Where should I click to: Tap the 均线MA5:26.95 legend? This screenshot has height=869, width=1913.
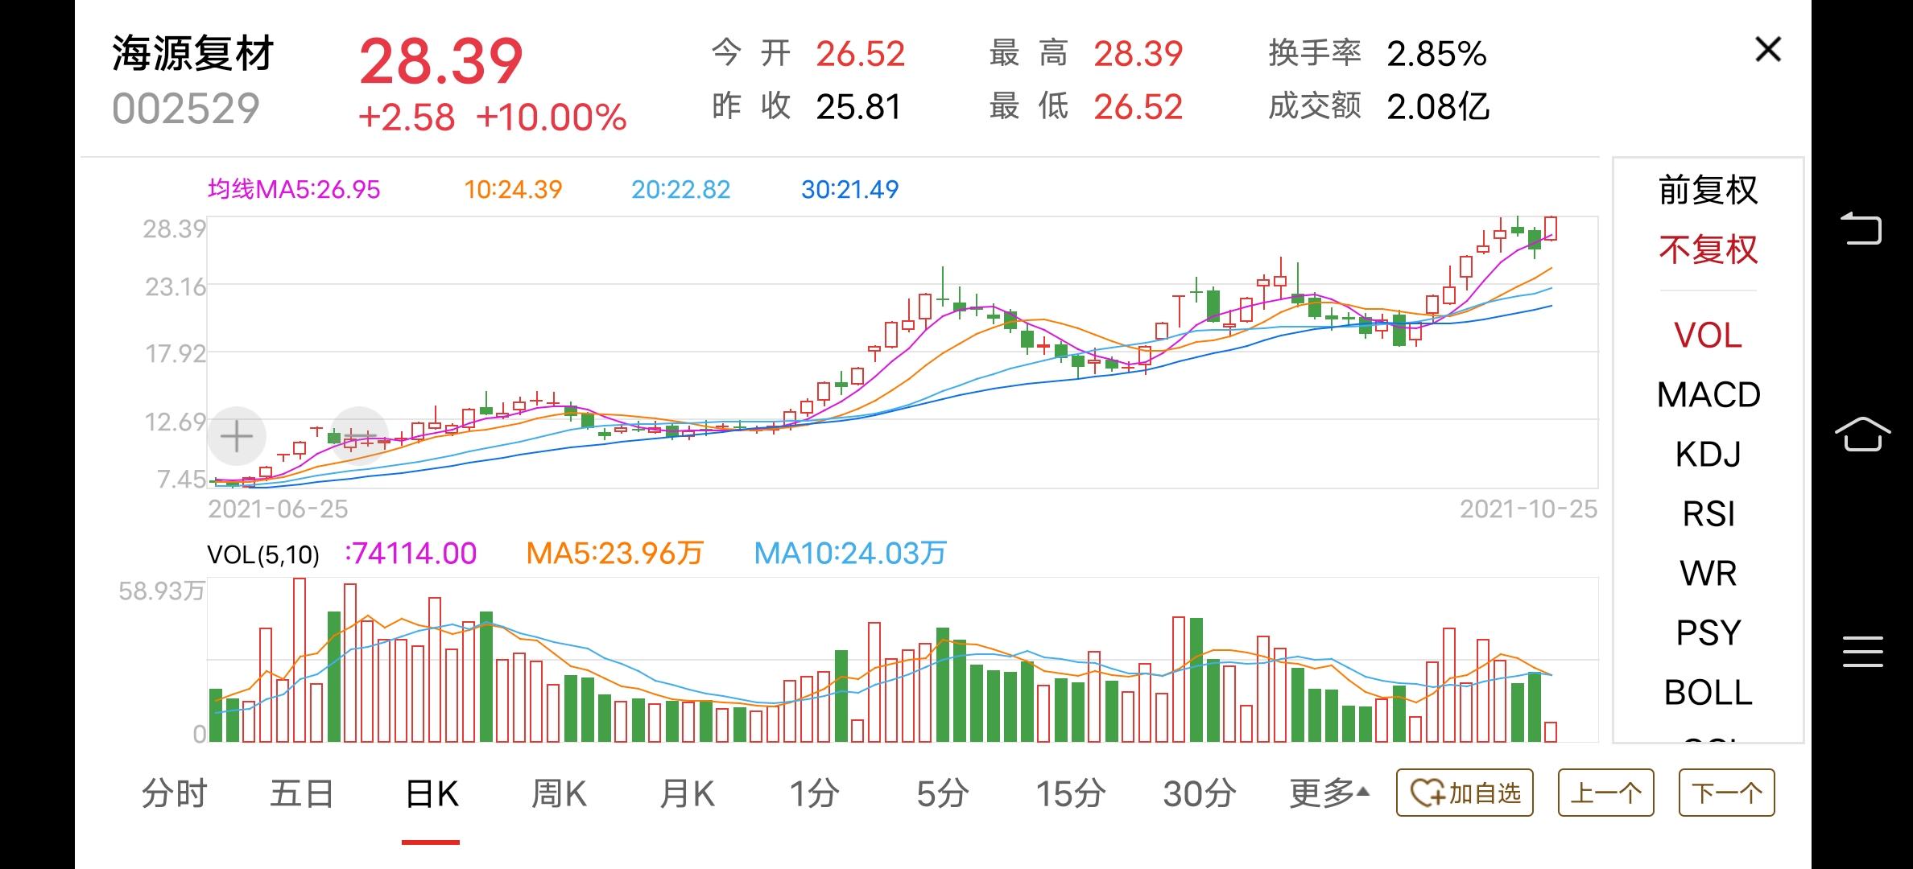coord(294,190)
